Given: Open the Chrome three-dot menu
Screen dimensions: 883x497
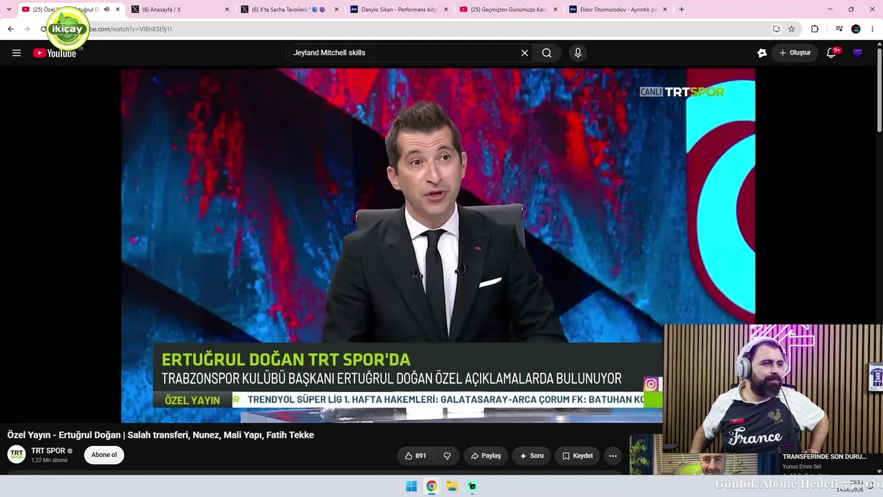Looking at the screenshot, I should (873, 29).
